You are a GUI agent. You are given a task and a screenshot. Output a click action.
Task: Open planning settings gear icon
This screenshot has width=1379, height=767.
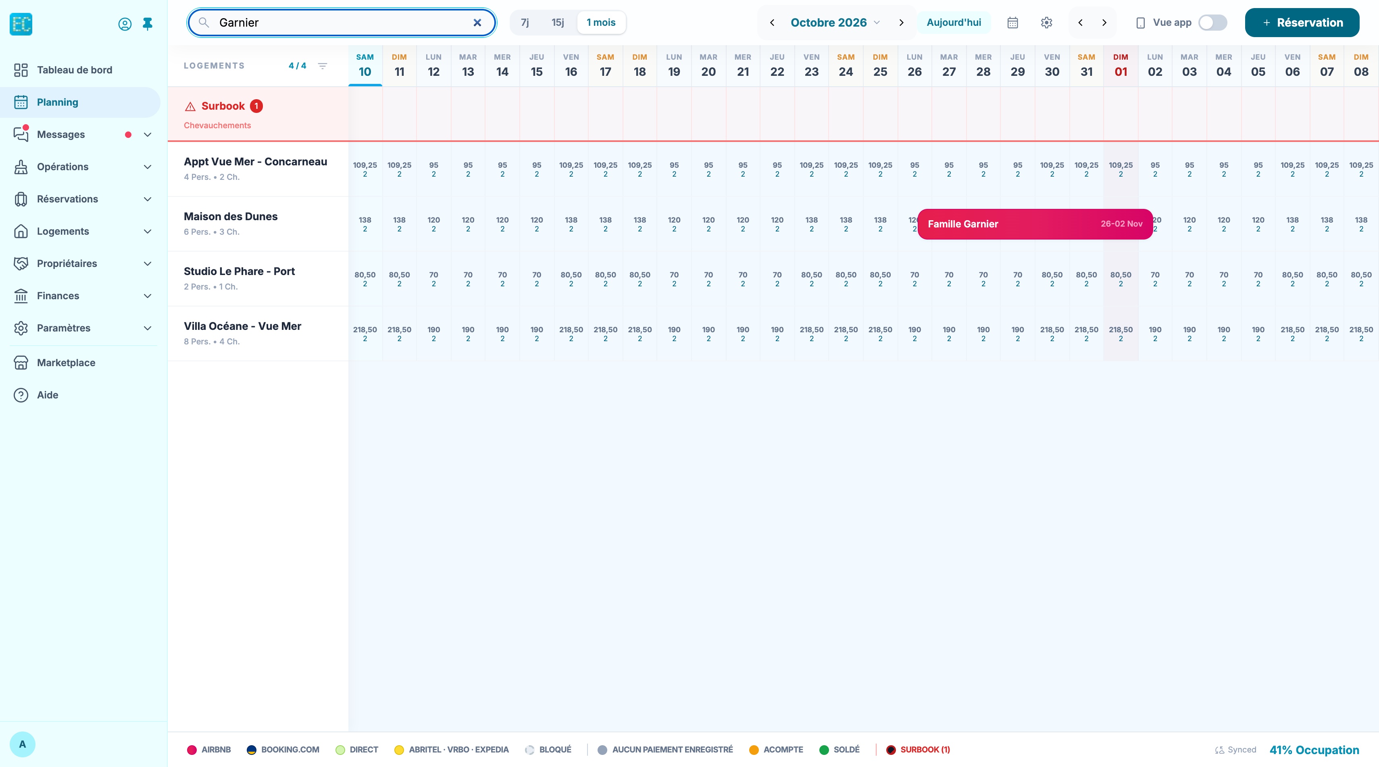[x=1047, y=23]
